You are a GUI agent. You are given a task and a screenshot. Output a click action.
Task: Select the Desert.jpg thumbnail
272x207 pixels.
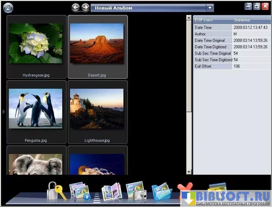(97, 47)
